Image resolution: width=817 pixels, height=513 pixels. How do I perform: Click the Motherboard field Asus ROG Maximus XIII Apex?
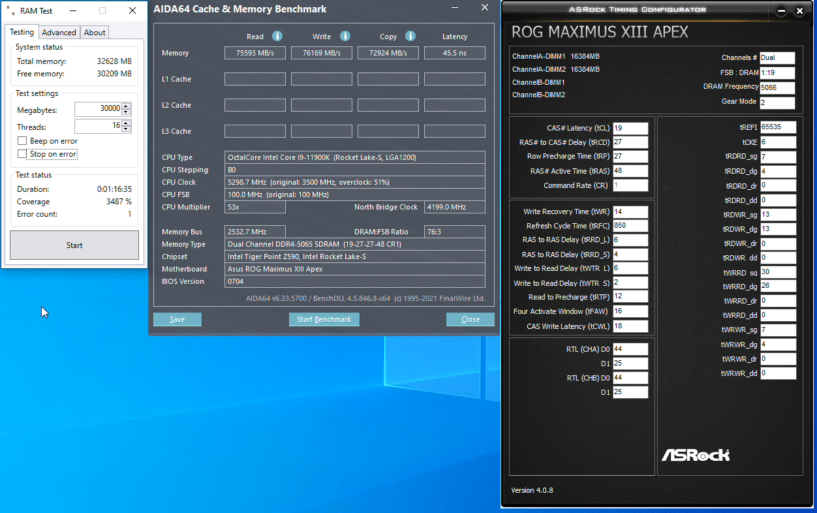click(x=355, y=269)
